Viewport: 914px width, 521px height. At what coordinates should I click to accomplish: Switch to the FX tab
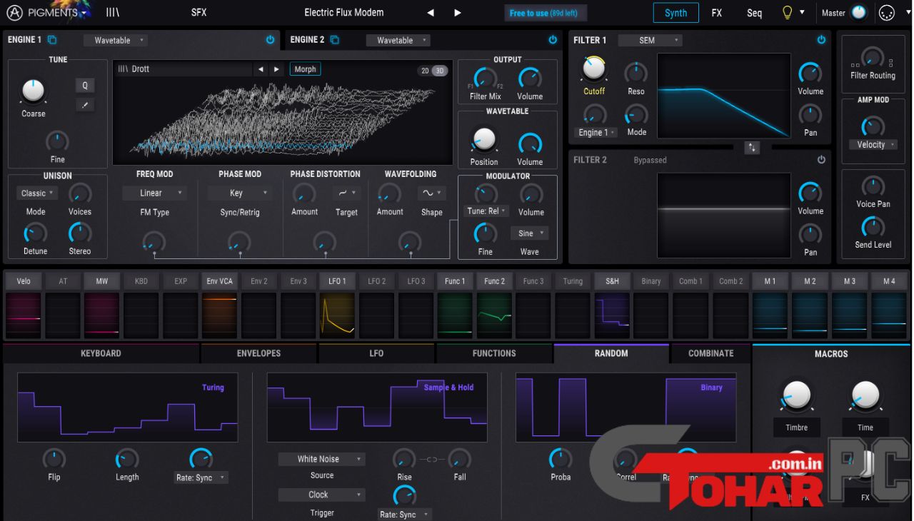pyautogui.click(x=716, y=13)
